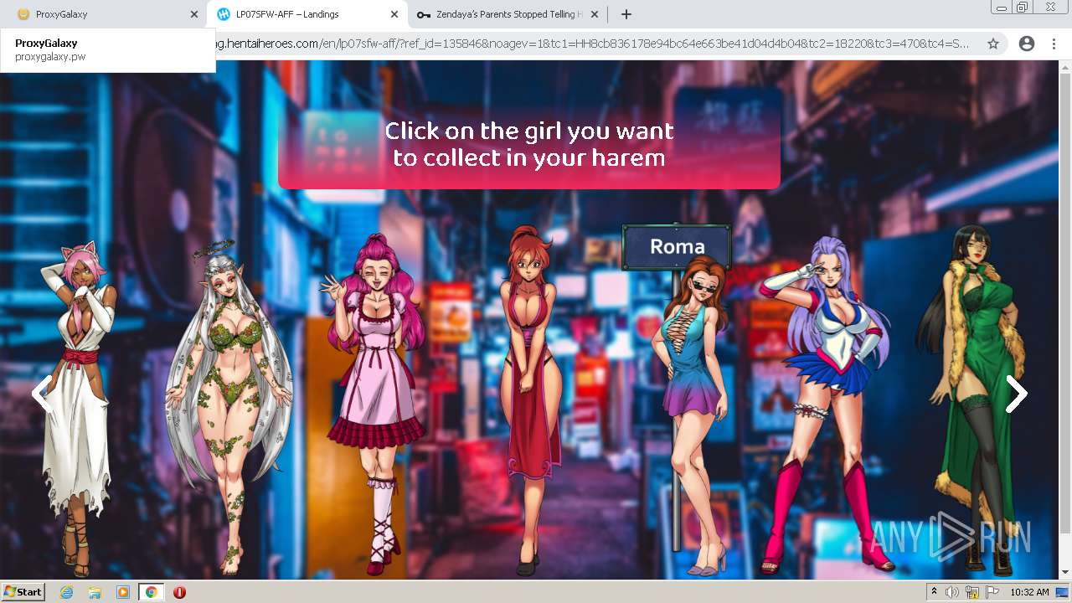Click the 10:32 AM system clock
Viewport: 1072px width, 603px height.
[x=1029, y=592]
